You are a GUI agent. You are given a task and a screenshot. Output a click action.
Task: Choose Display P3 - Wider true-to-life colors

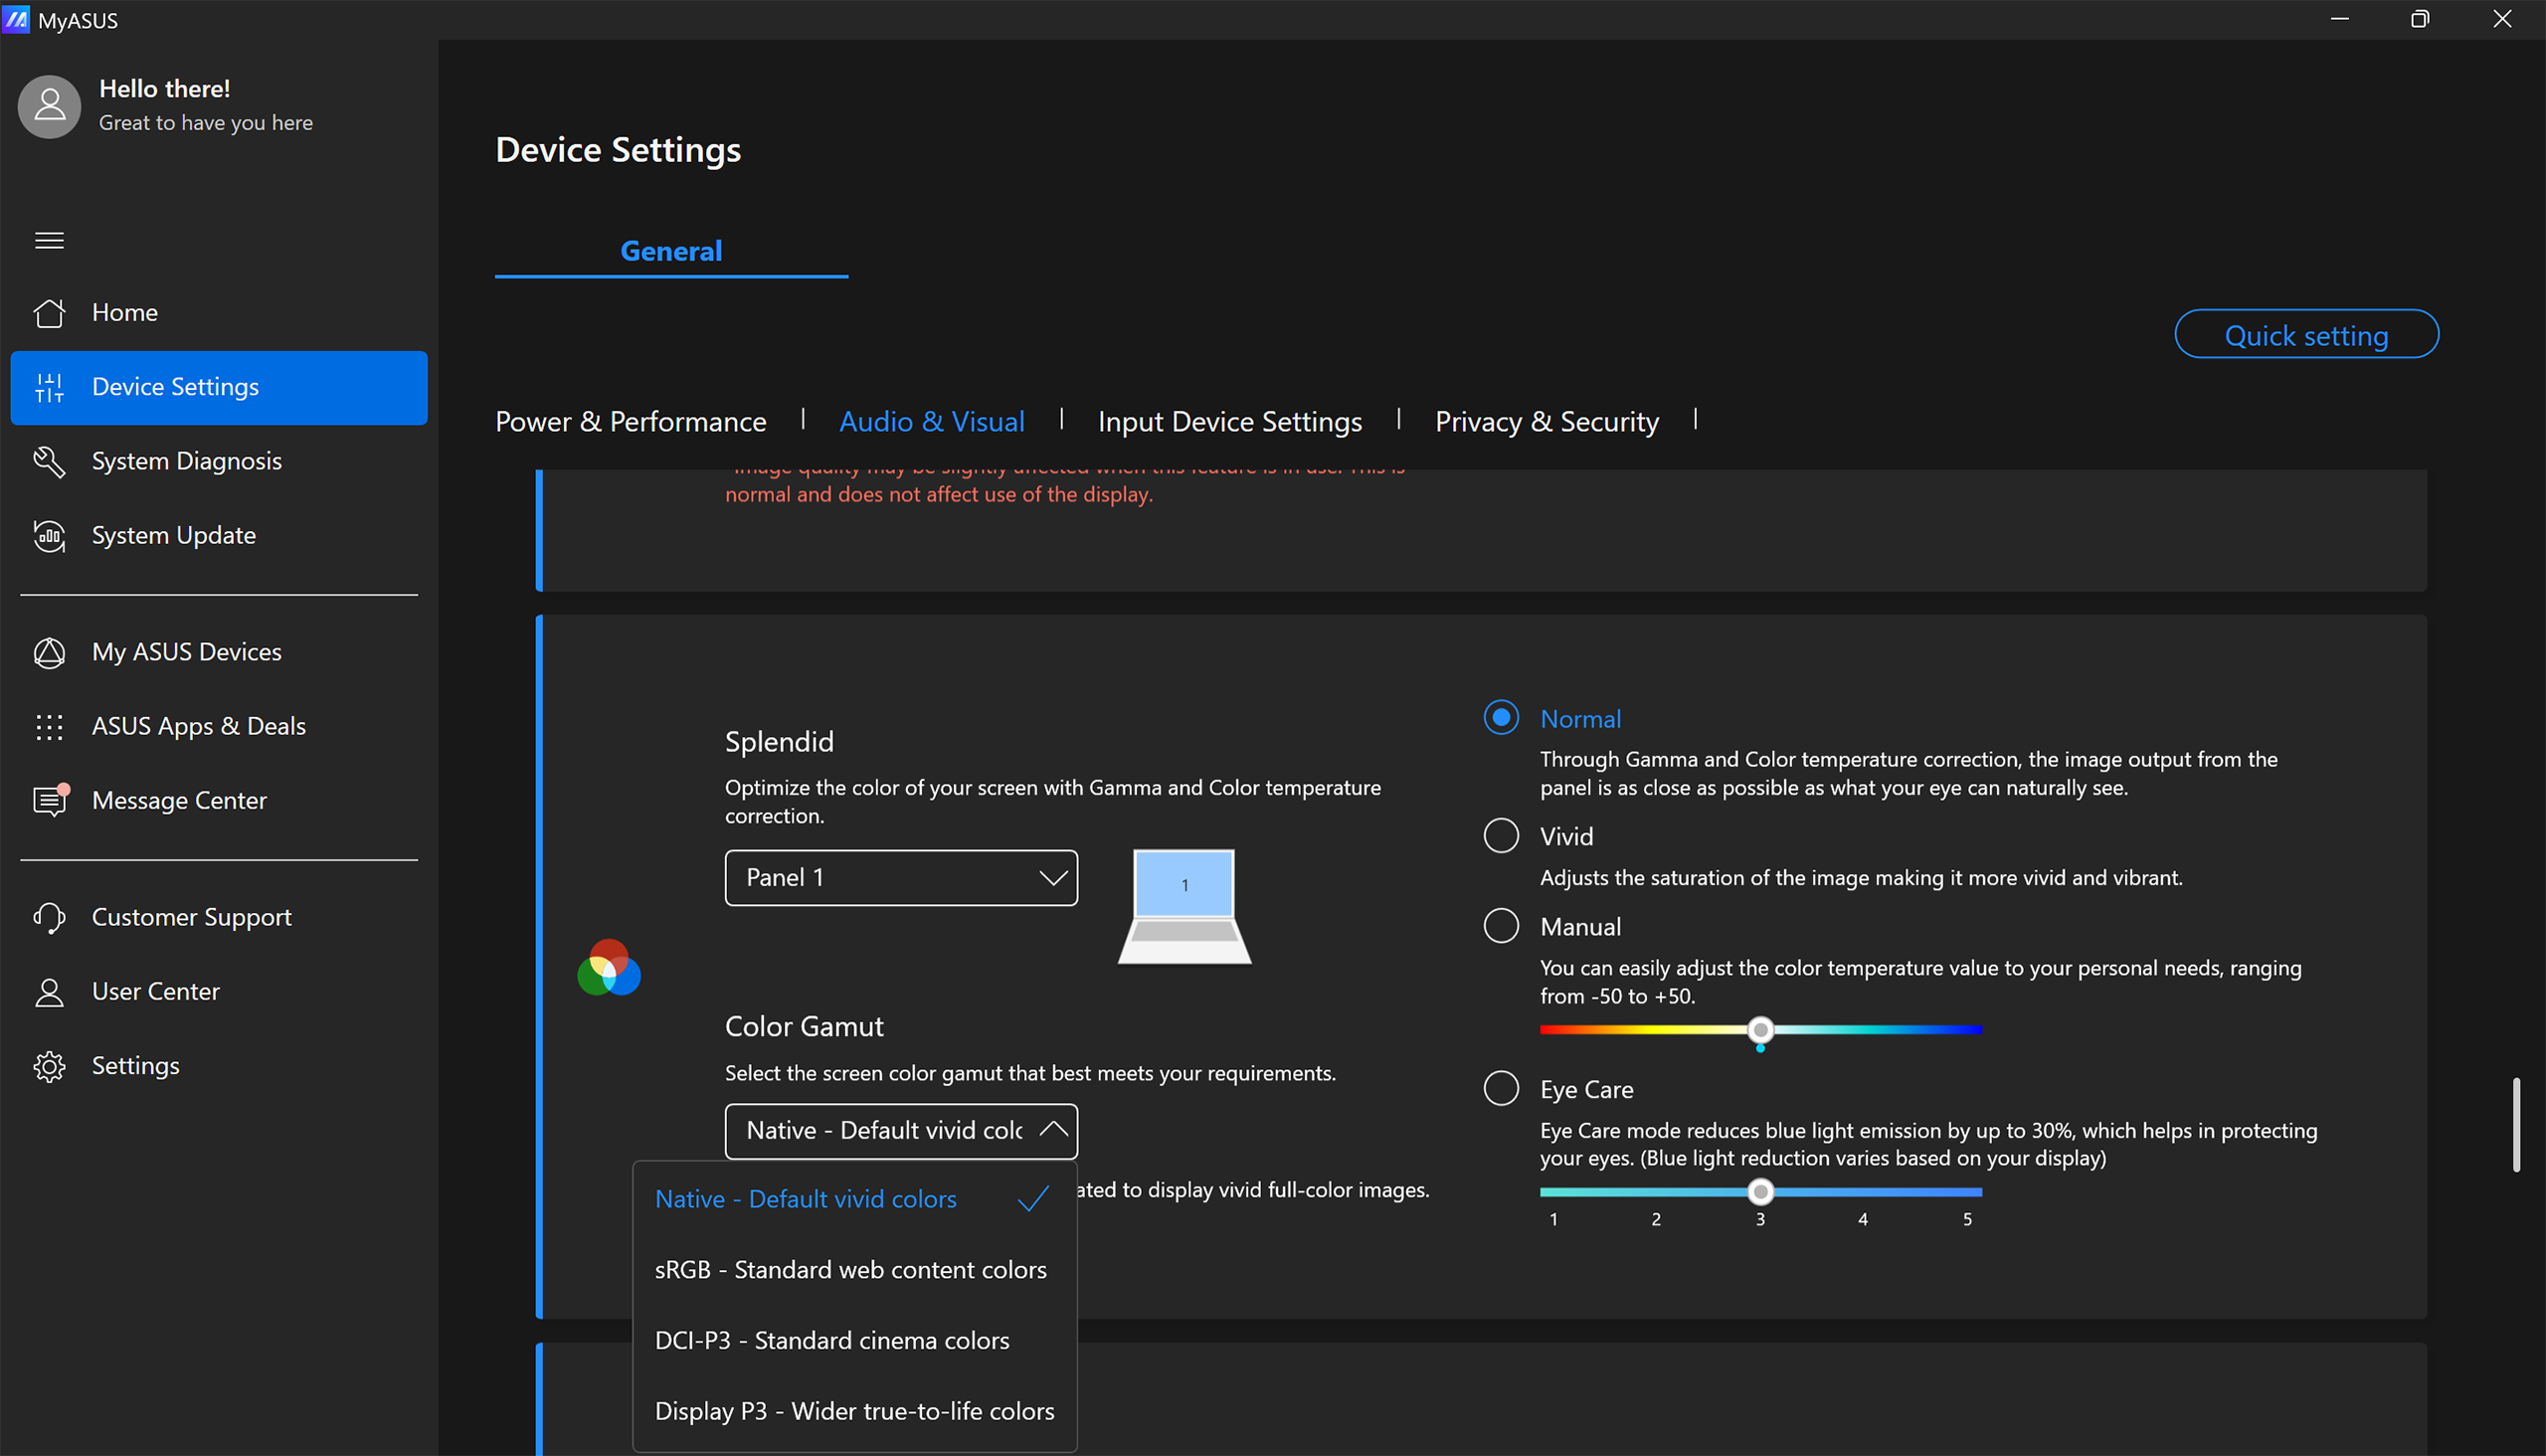855,1410
